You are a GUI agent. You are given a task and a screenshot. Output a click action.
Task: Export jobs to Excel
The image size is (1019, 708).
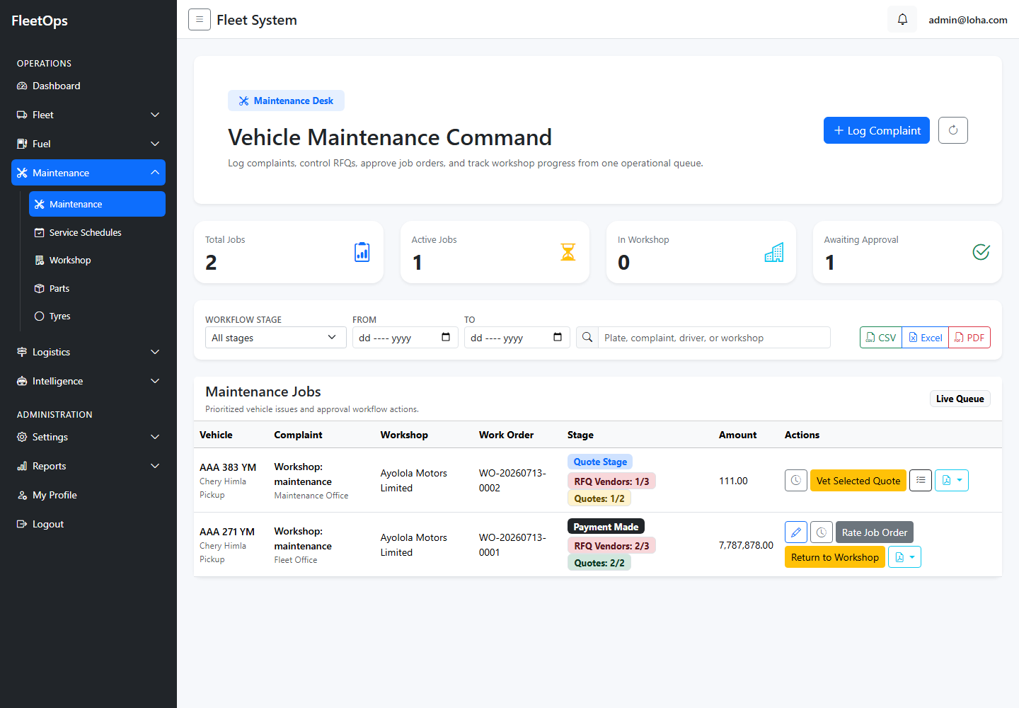coord(926,338)
